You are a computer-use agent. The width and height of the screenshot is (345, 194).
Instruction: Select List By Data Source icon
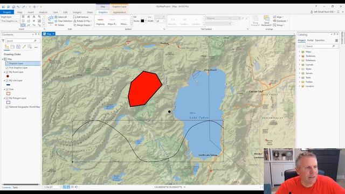[x=12, y=47]
